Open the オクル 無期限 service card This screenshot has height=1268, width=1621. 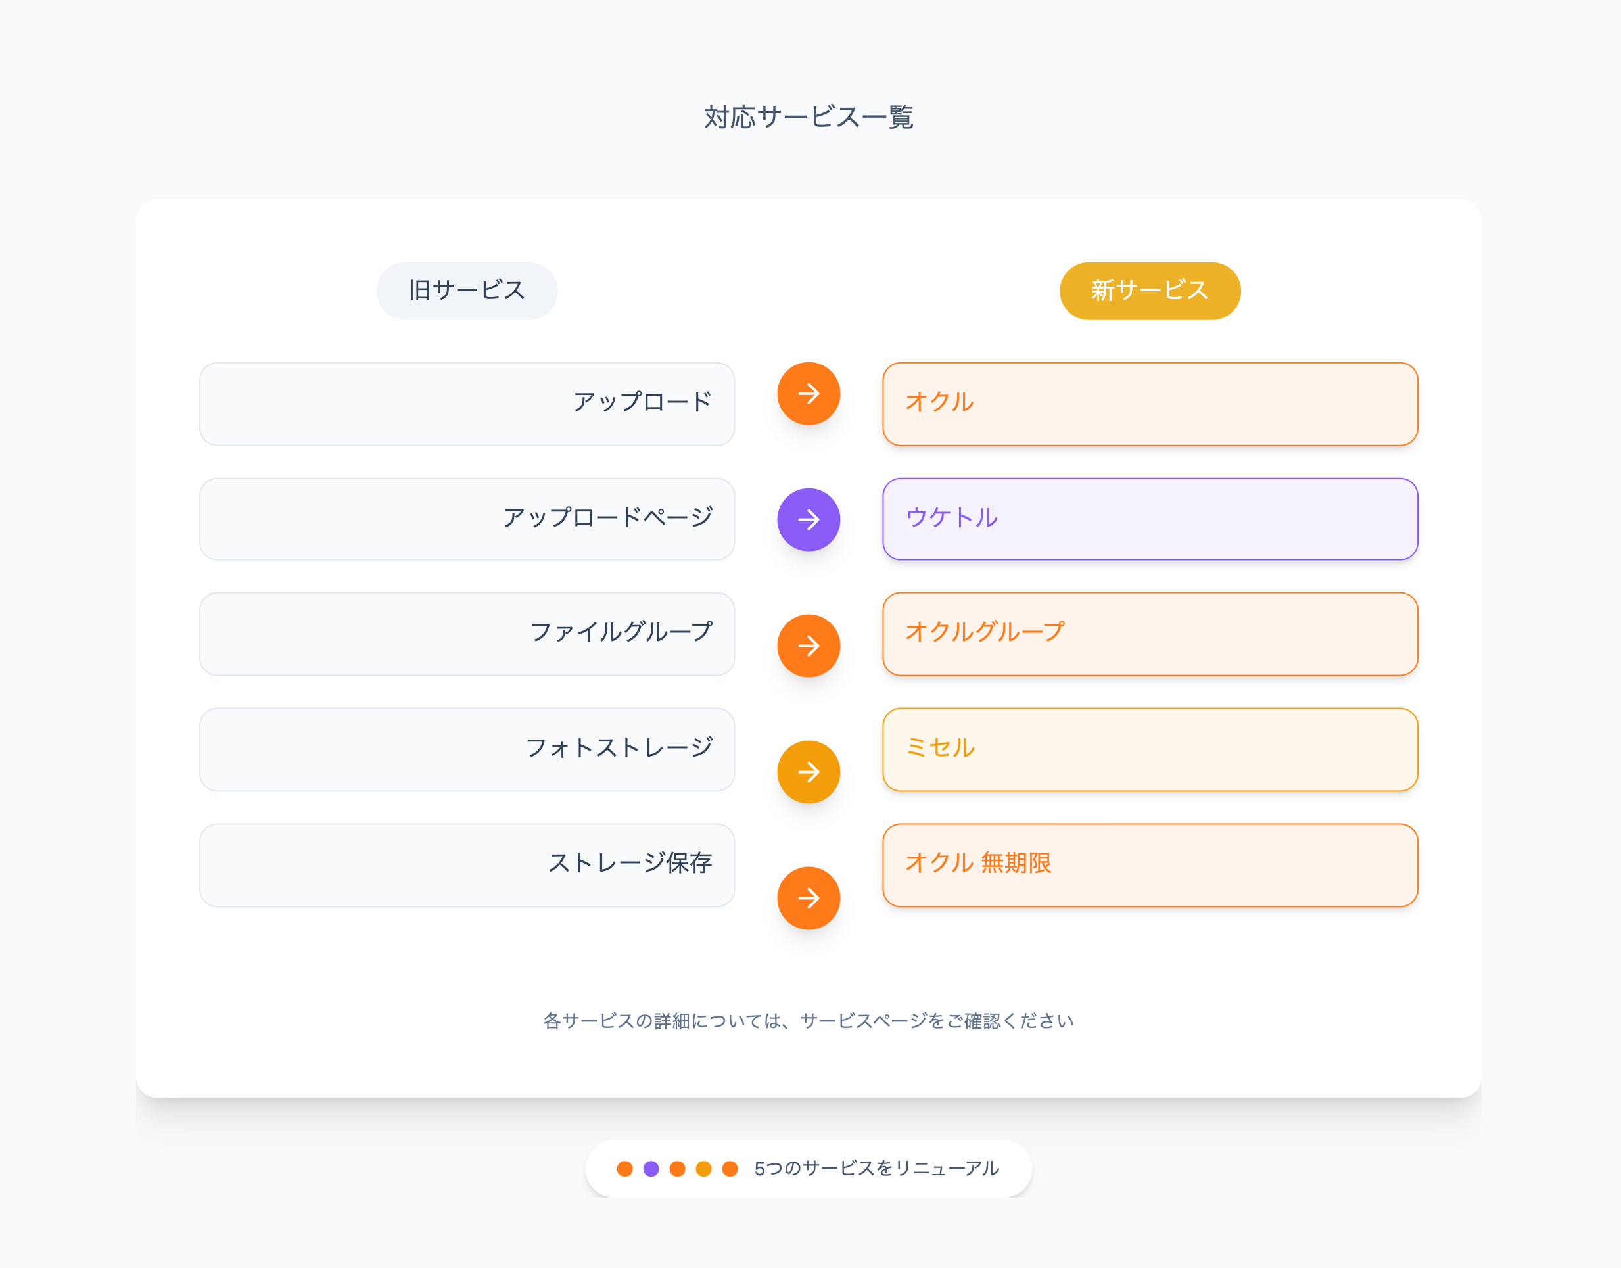click(1150, 865)
